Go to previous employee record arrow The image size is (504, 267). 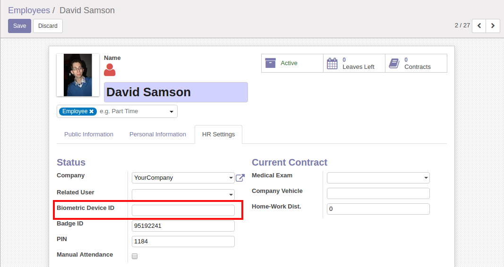click(479, 25)
